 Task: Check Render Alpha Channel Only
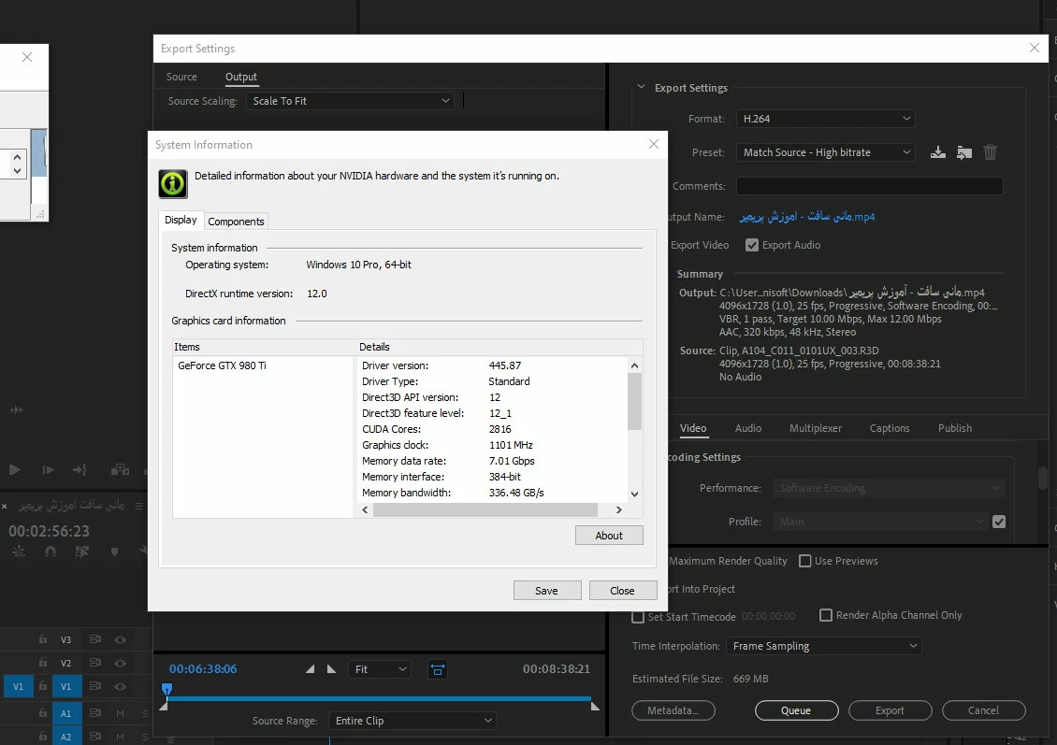click(826, 615)
